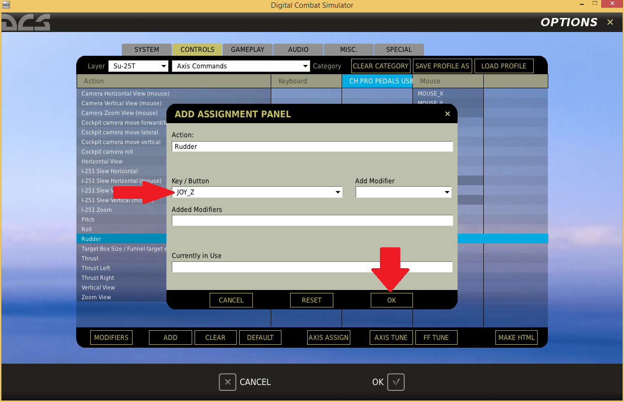Viewport: 624px width, 402px height.
Task: Confirm assignment with the panel OK button
Action: (x=392, y=300)
